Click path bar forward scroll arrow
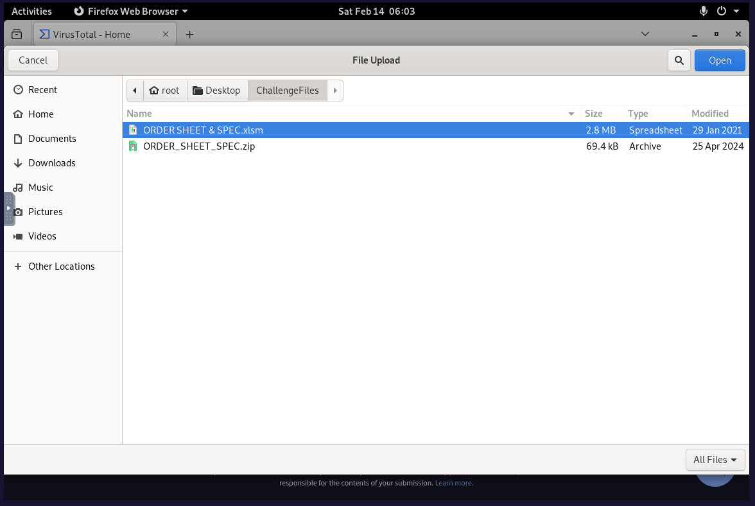The width and height of the screenshot is (755, 506). [335, 91]
